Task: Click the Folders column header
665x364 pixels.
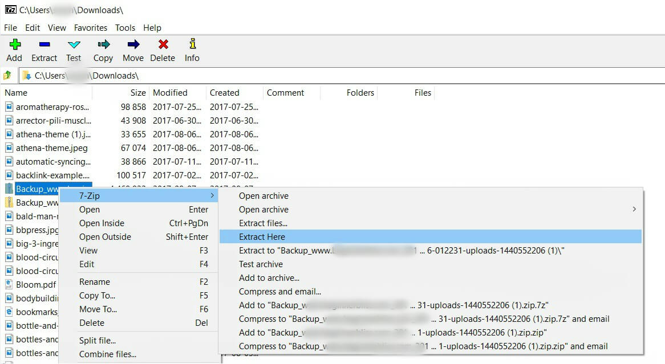Action: 348,92
